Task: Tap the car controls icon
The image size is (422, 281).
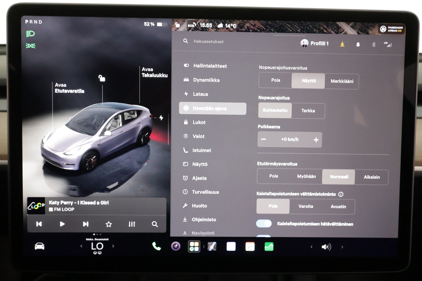Action: (40, 246)
